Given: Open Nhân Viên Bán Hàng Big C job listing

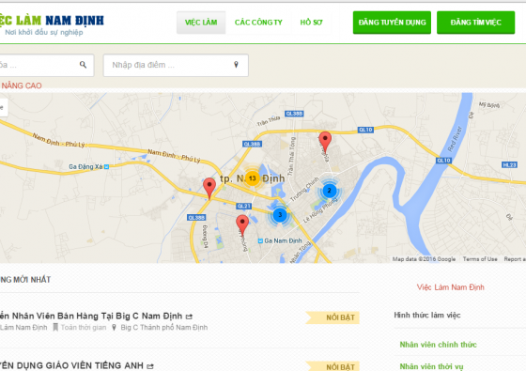Looking at the screenshot, I should pos(91,316).
